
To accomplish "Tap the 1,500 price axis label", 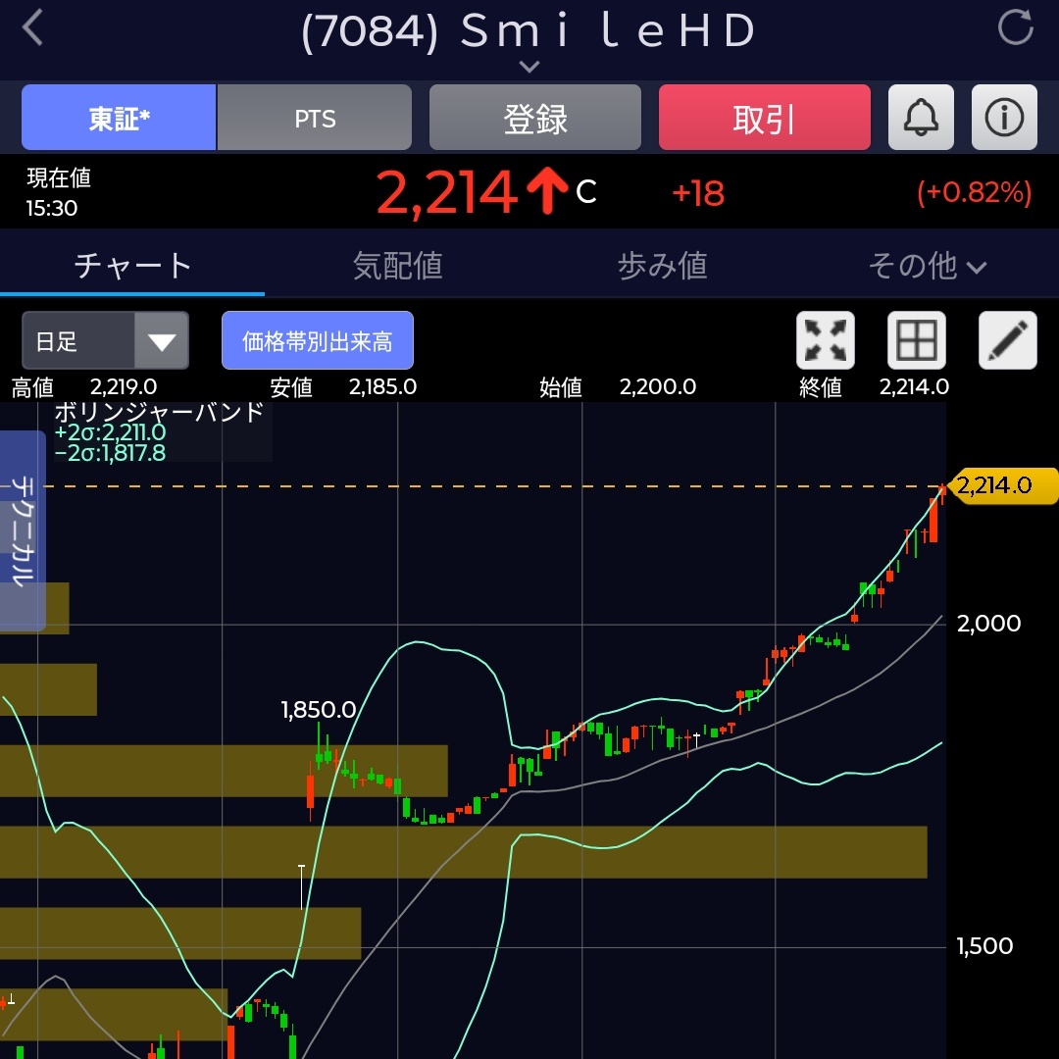I will pos(984,946).
